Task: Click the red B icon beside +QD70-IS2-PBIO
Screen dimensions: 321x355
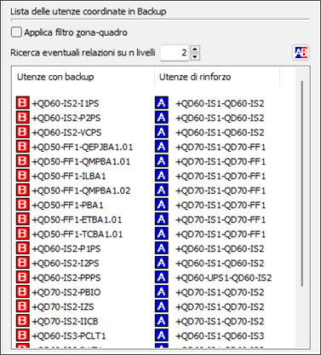Action: click(x=22, y=292)
